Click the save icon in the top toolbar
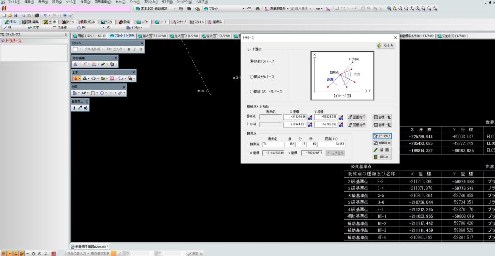 (15, 15)
